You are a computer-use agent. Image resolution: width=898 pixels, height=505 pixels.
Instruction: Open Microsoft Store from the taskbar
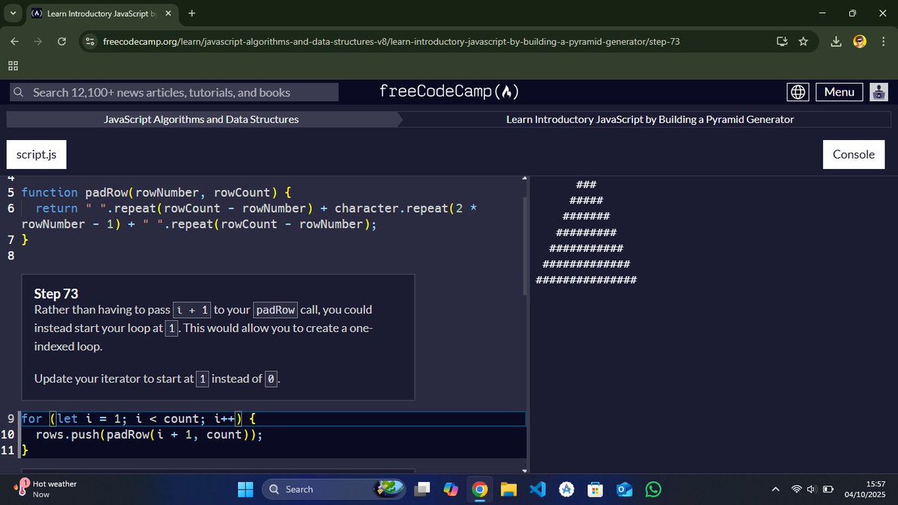(595, 489)
